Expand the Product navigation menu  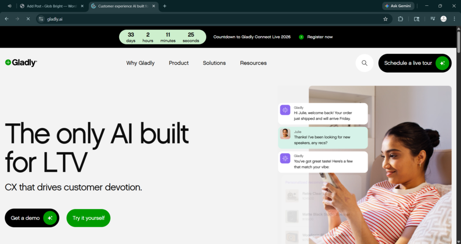[179, 63]
